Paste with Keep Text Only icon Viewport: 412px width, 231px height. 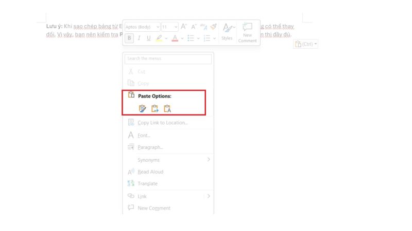point(167,108)
